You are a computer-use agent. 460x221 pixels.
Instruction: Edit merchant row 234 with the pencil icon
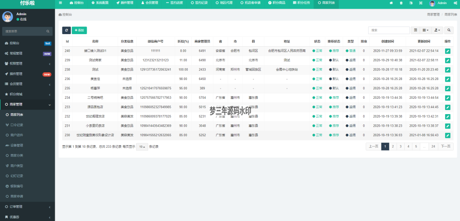(x=448, y=98)
